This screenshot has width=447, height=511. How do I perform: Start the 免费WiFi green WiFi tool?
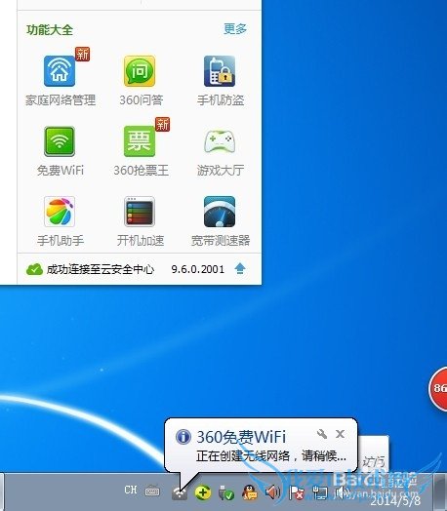point(60,141)
